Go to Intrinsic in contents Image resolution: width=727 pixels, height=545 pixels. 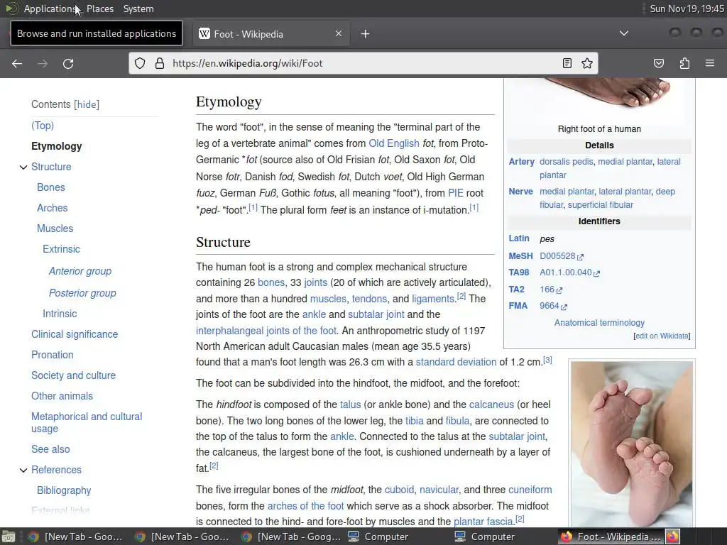coord(60,314)
